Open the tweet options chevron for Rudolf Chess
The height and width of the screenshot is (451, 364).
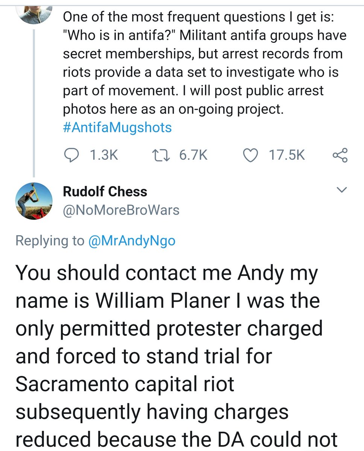tap(341, 190)
